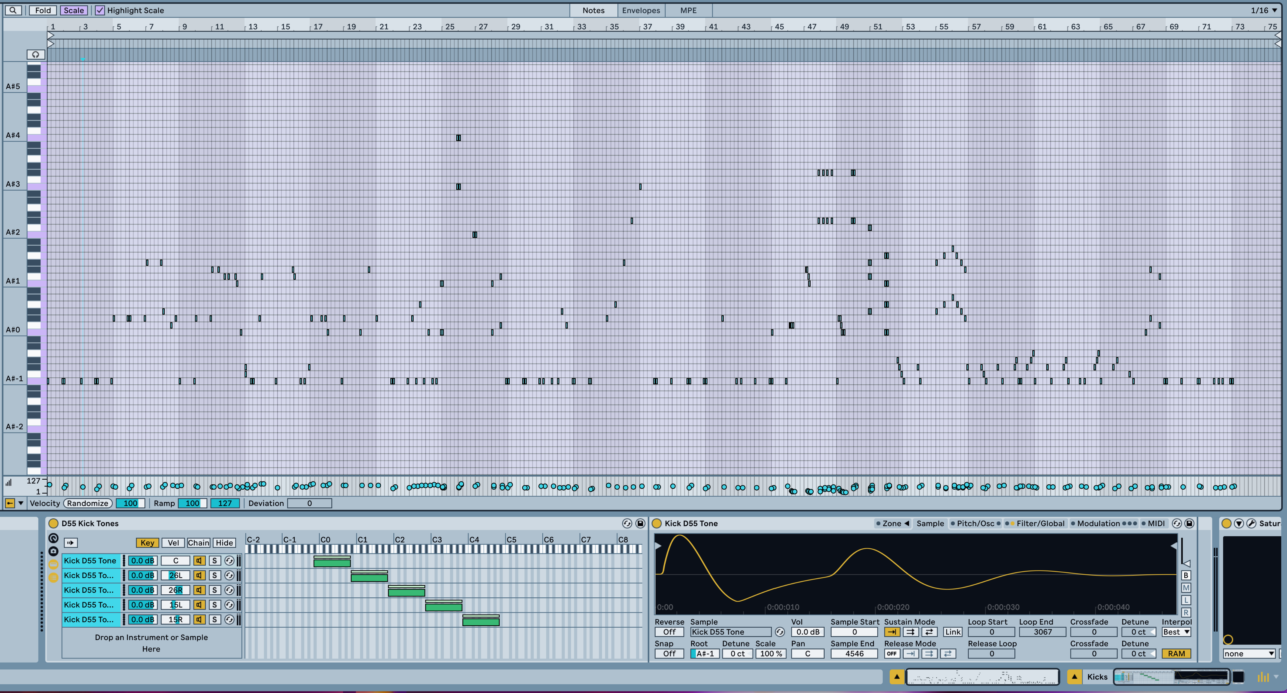This screenshot has height=693, width=1287.
Task: Click the Kicks device view triangle
Action: [1074, 677]
